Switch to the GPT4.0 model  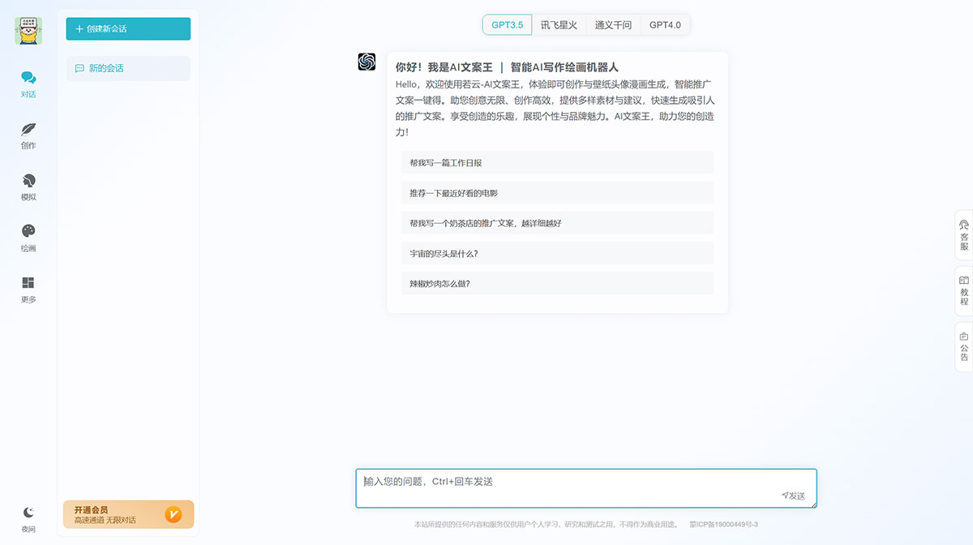pyautogui.click(x=665, y=24)
